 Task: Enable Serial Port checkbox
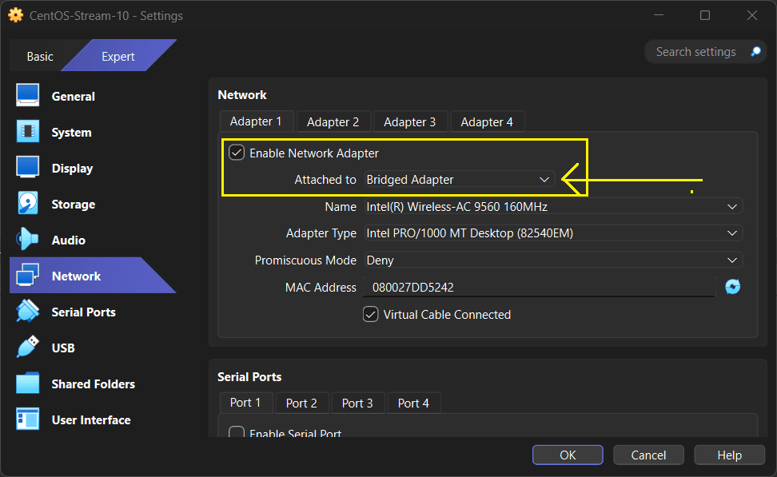(x=237, y=433)
